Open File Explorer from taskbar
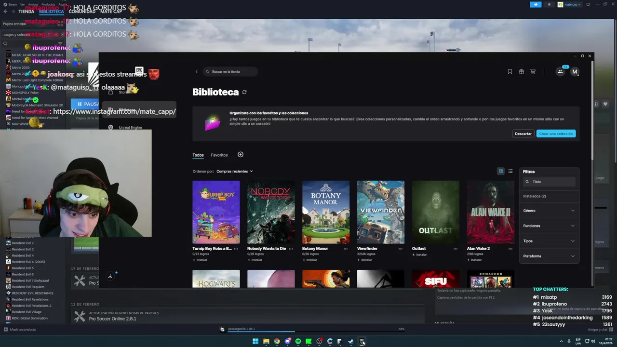Screen dimensions: 617x347 [x=266, y=342]
